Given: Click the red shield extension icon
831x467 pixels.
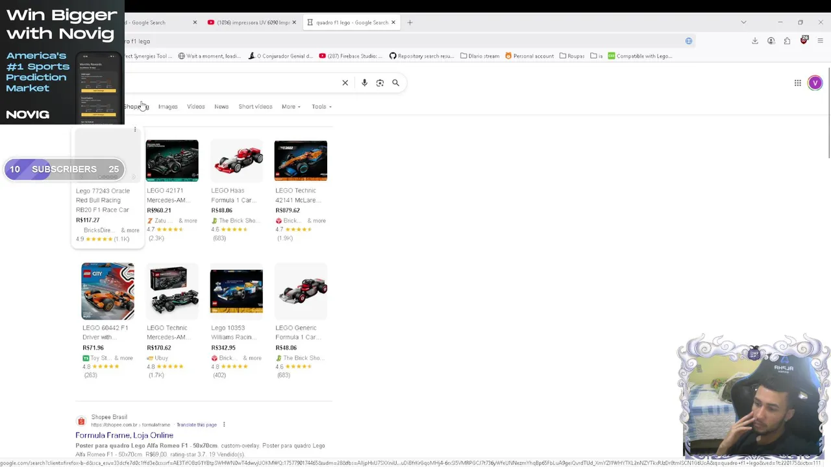Looking at the screenshot, I should [804, 41].
